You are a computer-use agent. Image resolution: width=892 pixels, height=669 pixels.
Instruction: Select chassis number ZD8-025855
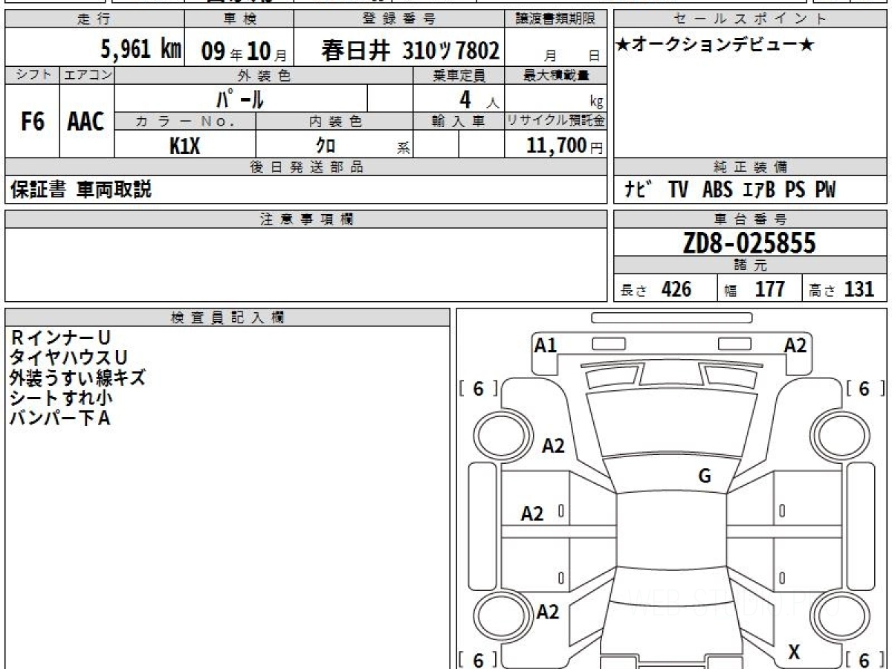[x=749, y=242]
